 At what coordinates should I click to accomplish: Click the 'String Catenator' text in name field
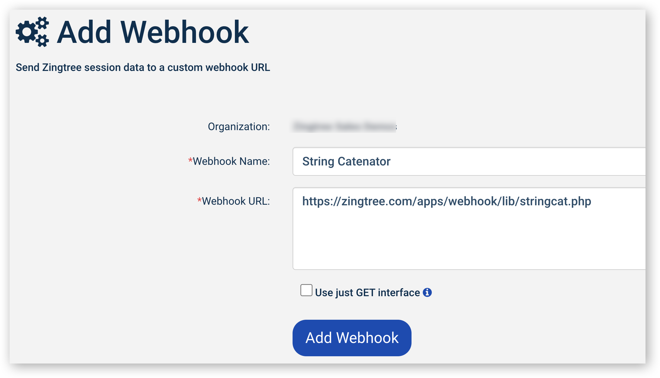(x=346, y=162)
